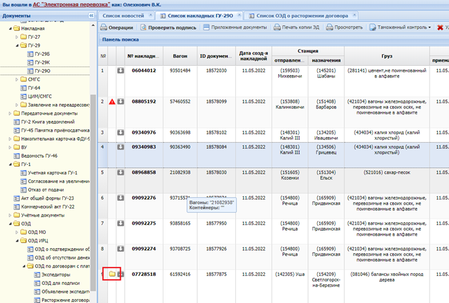Click Проверить подпись toolbar button

click(x=169, y=28)
